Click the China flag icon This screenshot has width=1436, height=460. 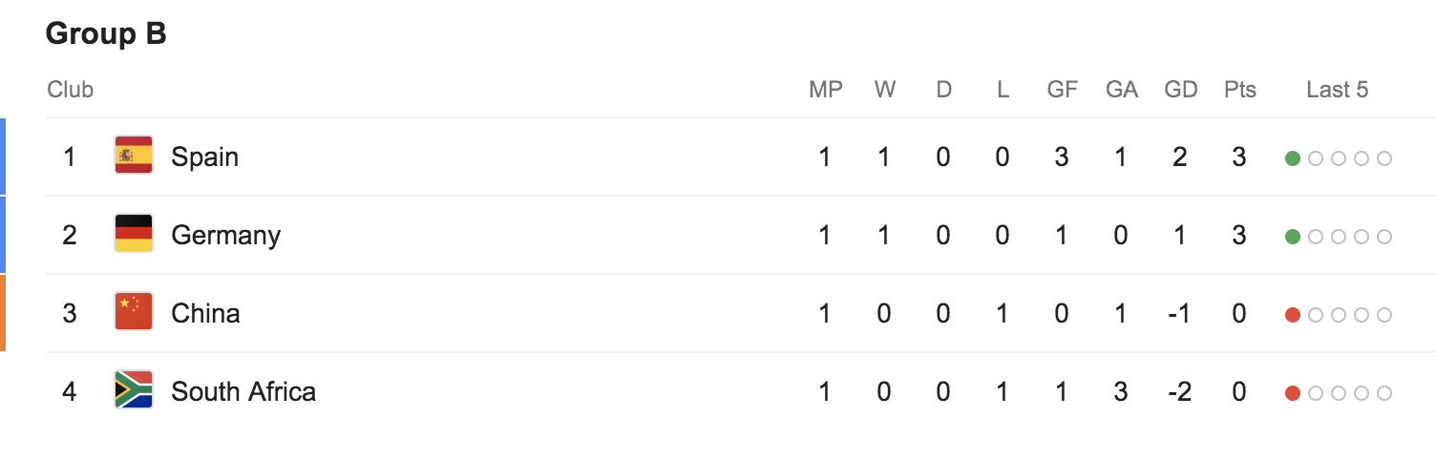point(134,312)
